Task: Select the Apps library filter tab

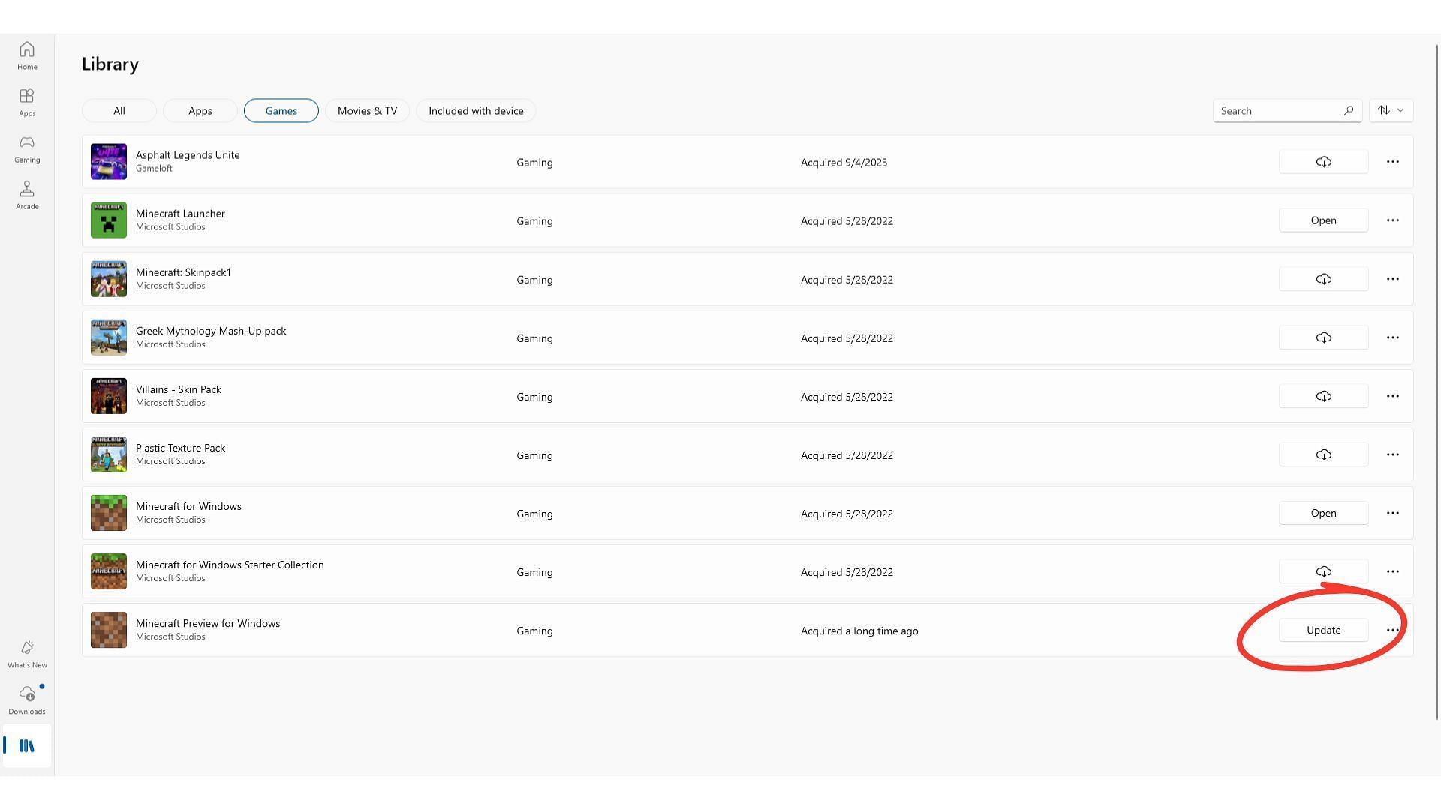Action: click(x=200, y=109)
